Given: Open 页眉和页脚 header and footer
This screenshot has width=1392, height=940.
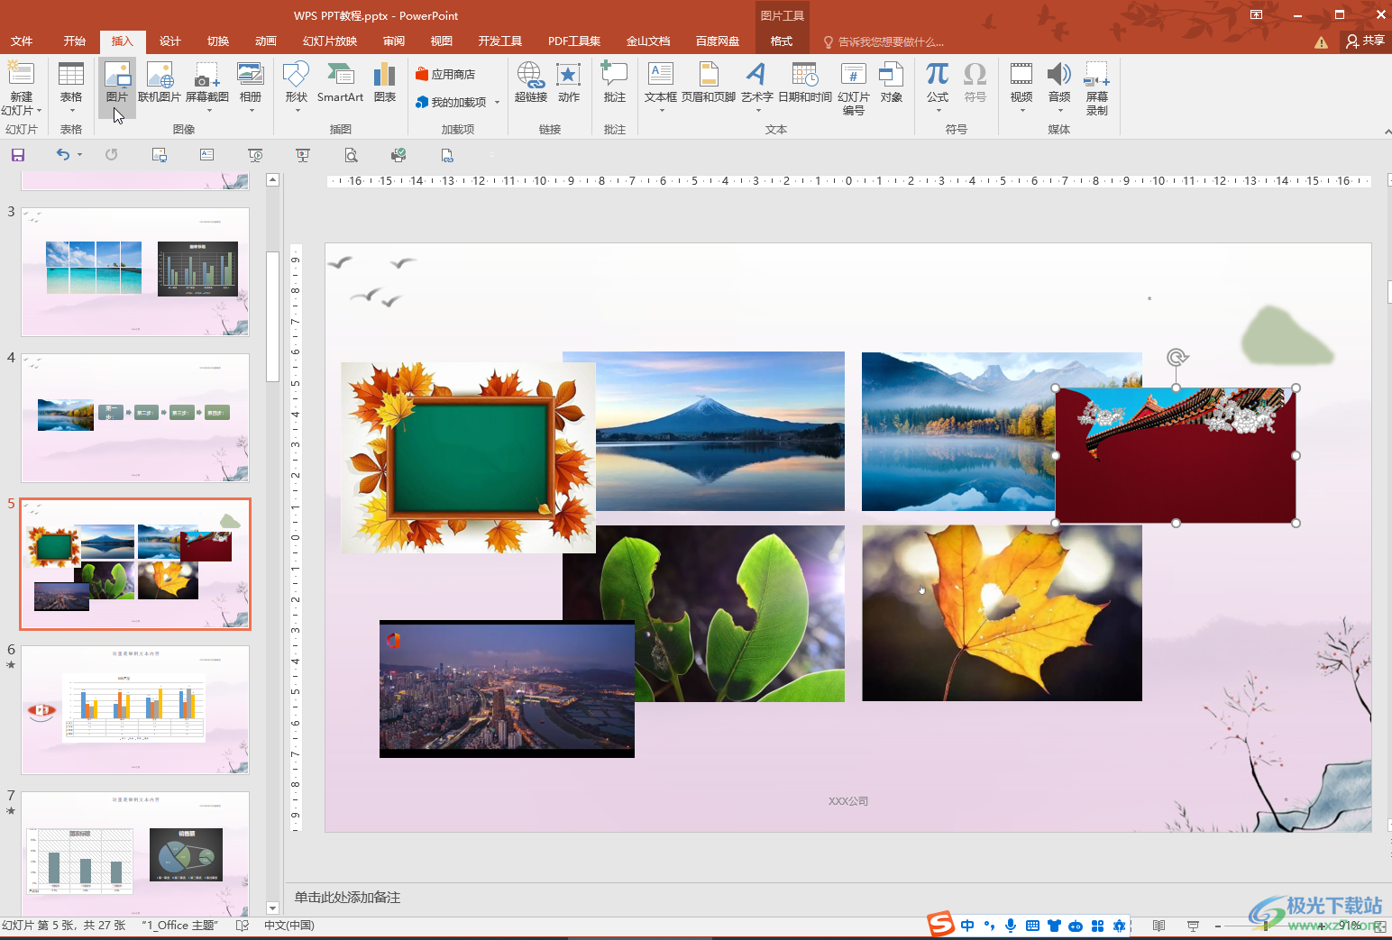Looking at the screenshot, I should coord(709,83).
